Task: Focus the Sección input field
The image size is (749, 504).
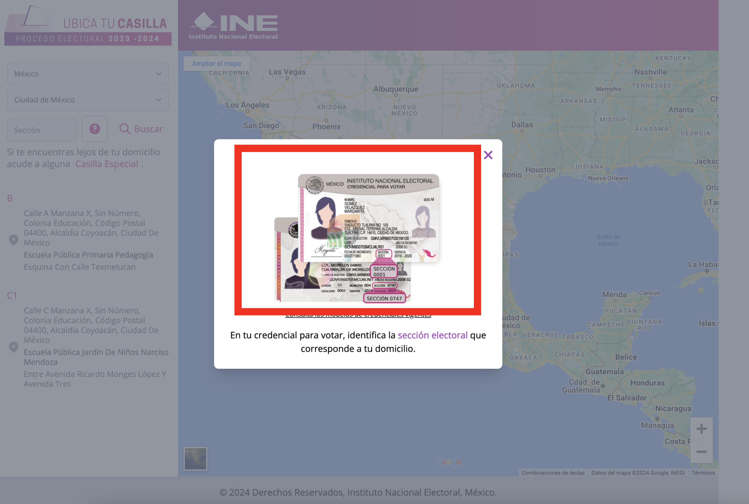Action: pos(42,130)
